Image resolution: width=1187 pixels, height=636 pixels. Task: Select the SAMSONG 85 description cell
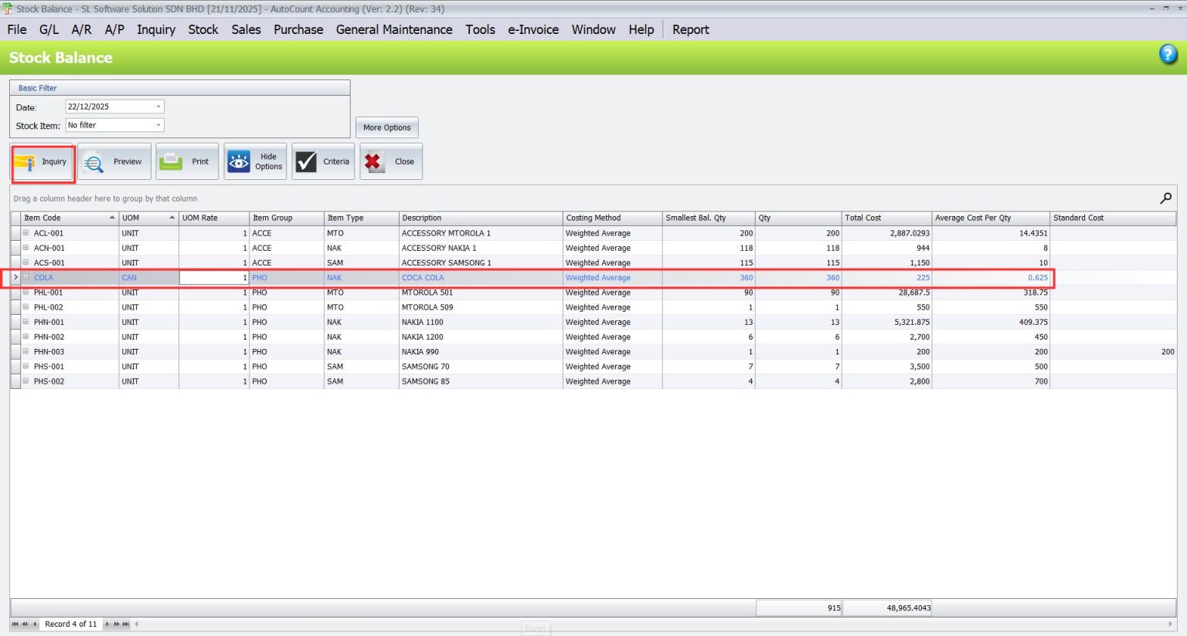(x=479, y=381)
